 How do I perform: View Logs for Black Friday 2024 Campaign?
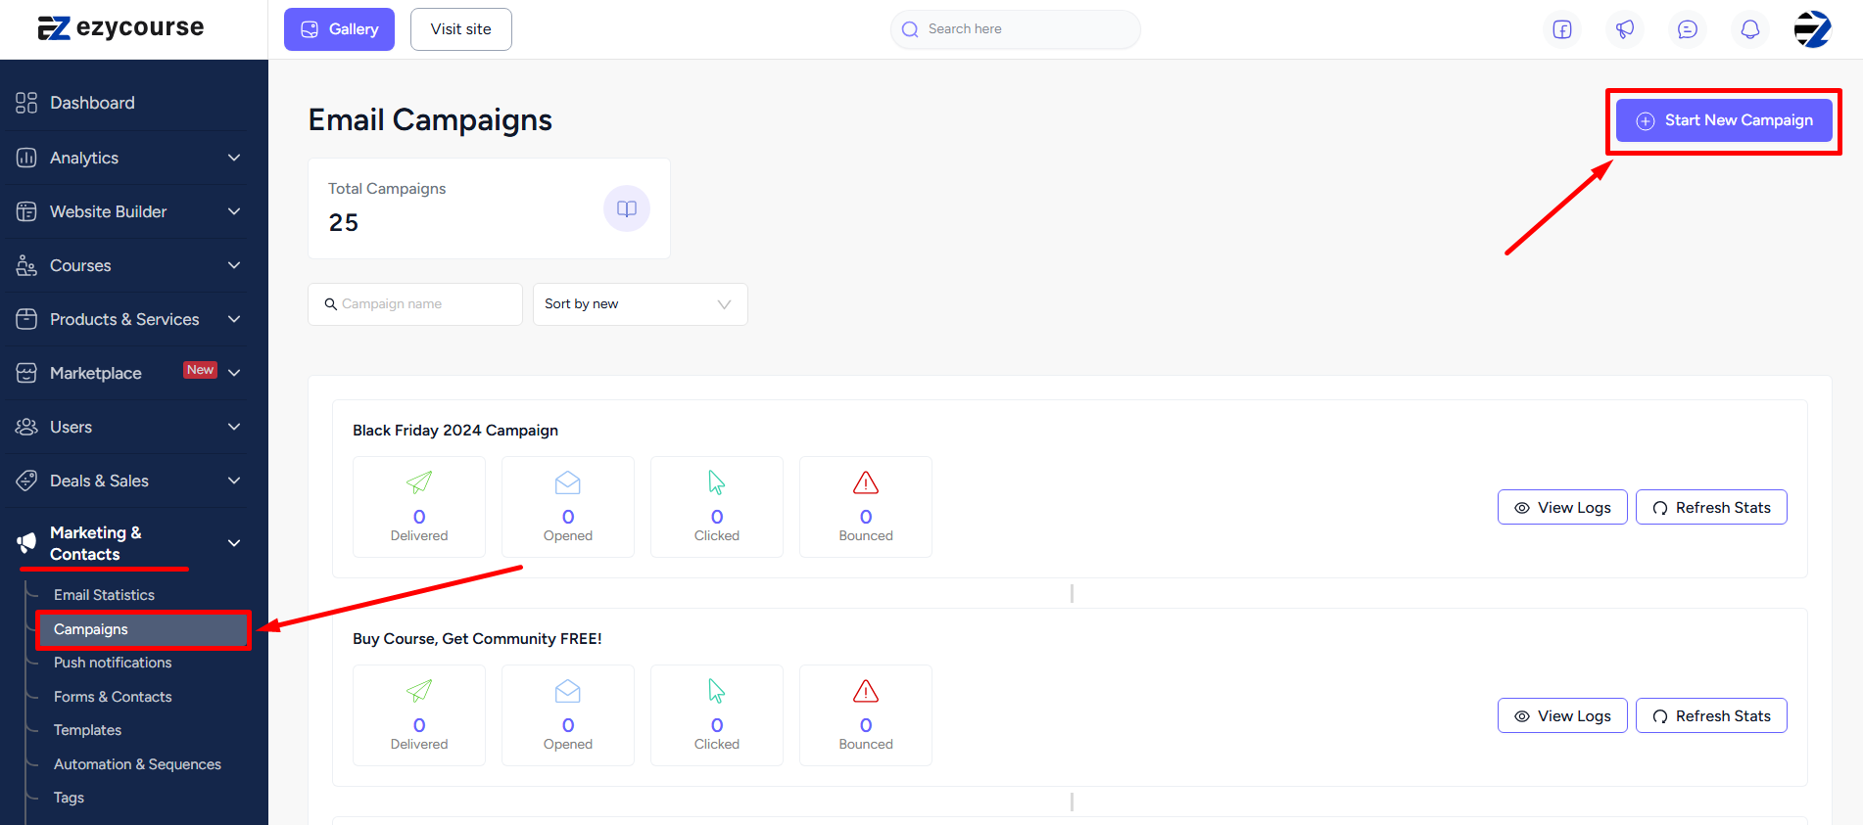click(x=1562, y=507)
